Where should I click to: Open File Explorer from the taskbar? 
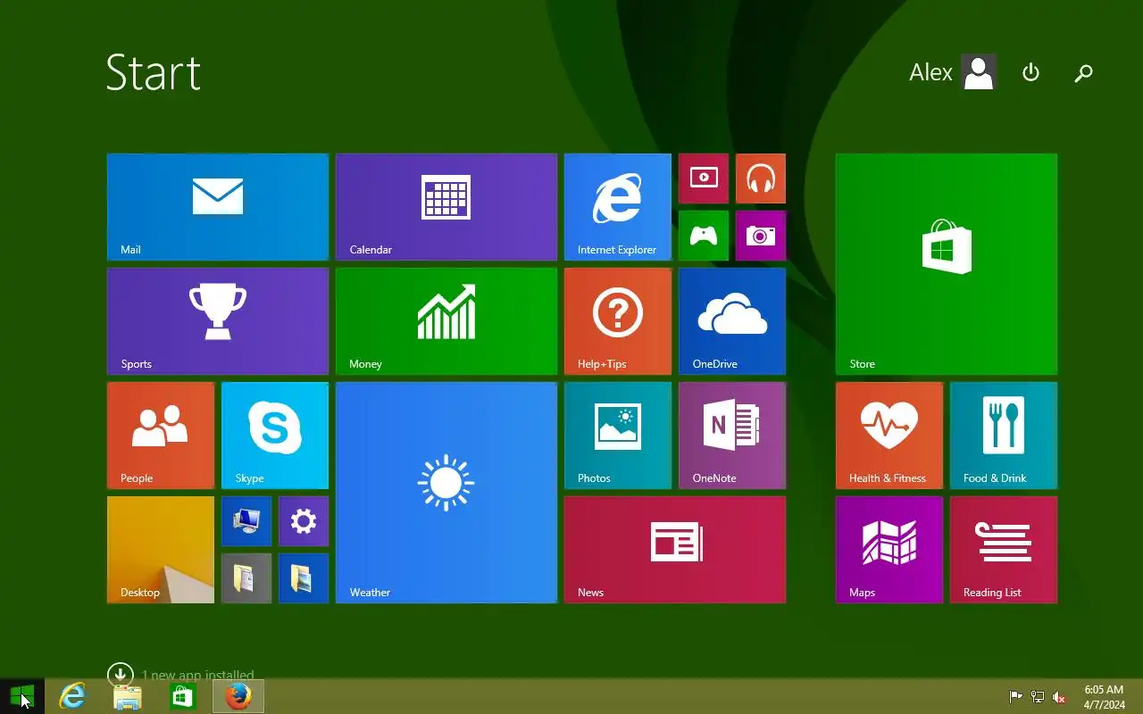128,696
